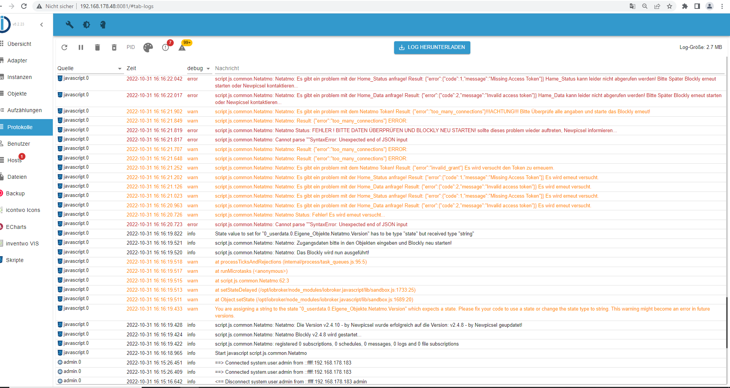
Task: Reload the browser page
Action: pos(24,6)
